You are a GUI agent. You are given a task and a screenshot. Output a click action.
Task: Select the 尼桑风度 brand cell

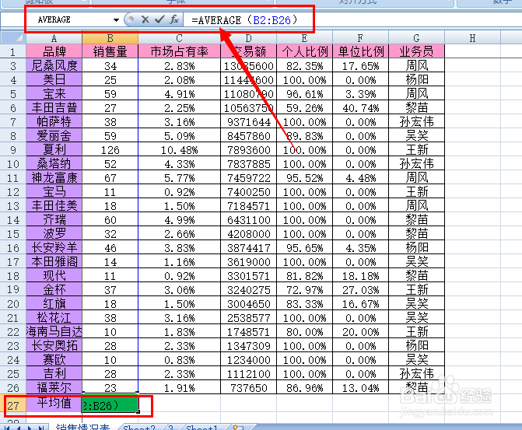click(x=54, y=65)
